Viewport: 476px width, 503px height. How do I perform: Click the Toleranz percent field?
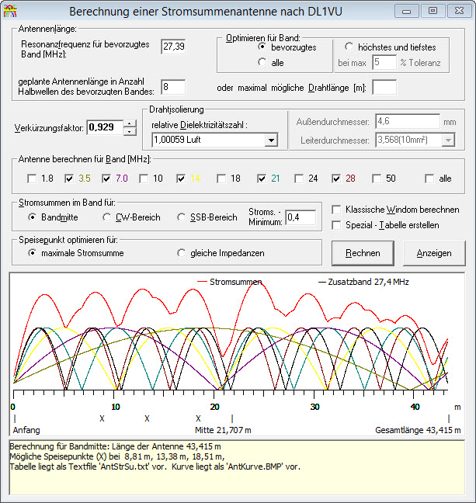384,62
